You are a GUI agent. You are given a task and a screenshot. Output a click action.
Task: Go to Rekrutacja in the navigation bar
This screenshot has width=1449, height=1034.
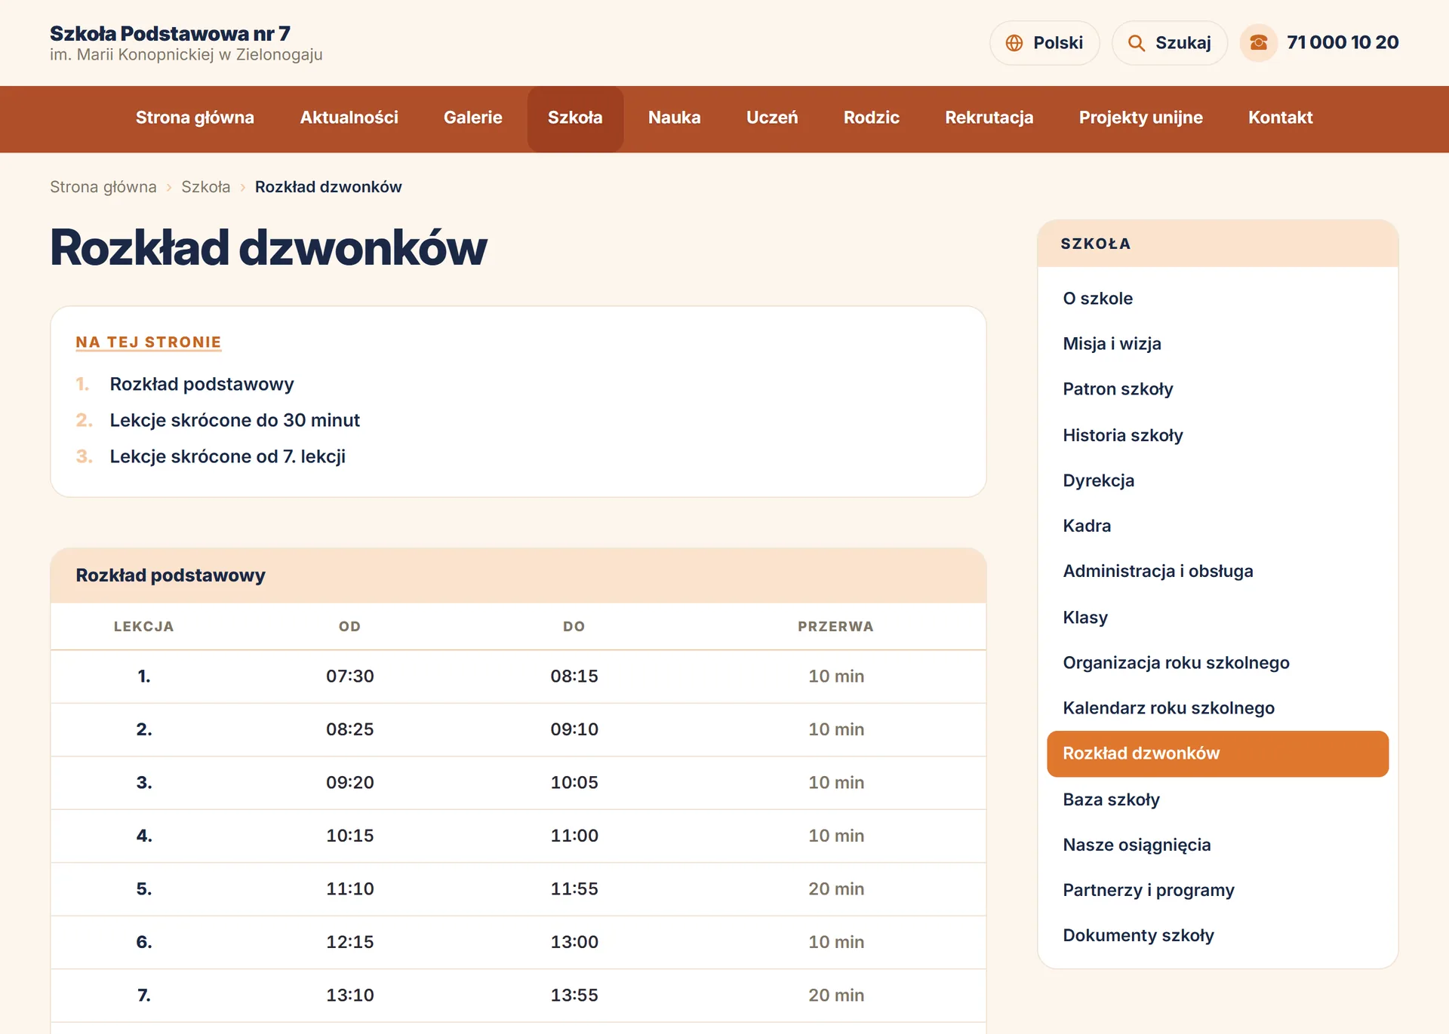pyautogui.click(x=989, y=118)
